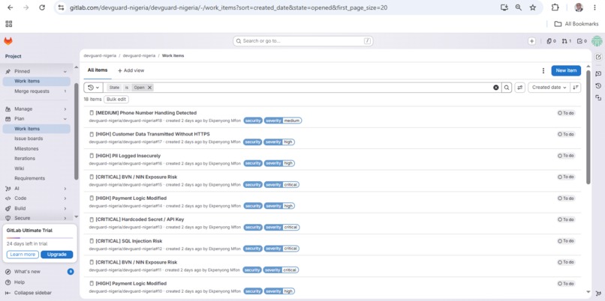Click the search magnifier in the filter bar
Image resolution: width=605 pixels, height=301 pixels.
coord(507,88)
